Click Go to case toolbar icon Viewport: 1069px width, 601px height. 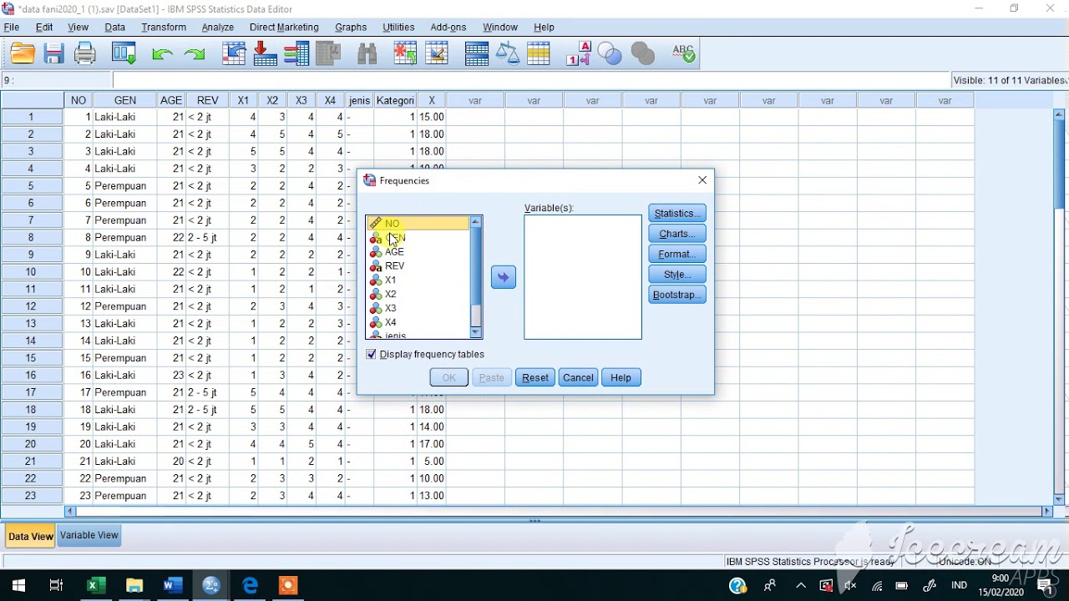pos(234,54)
